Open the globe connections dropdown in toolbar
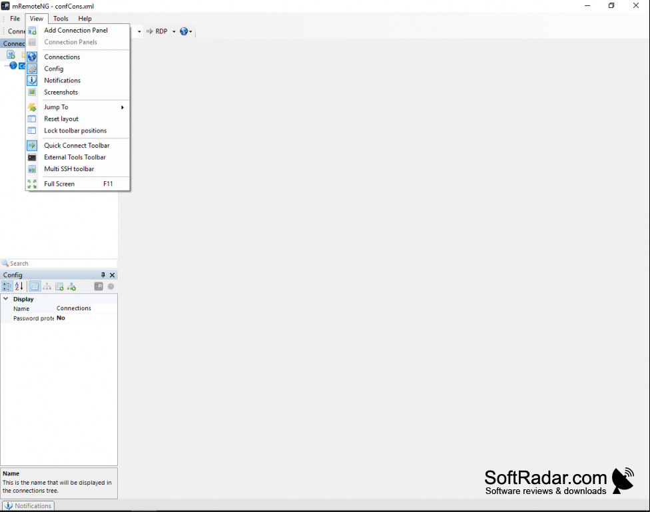The height and width of the screenshot is (512, 650). [x=186, y=31]
